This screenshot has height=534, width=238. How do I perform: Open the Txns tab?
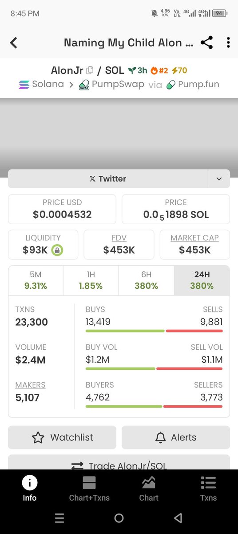coord(208,489)
